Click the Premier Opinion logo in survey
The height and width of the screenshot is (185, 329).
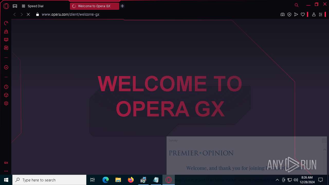(x=201, y=153)
